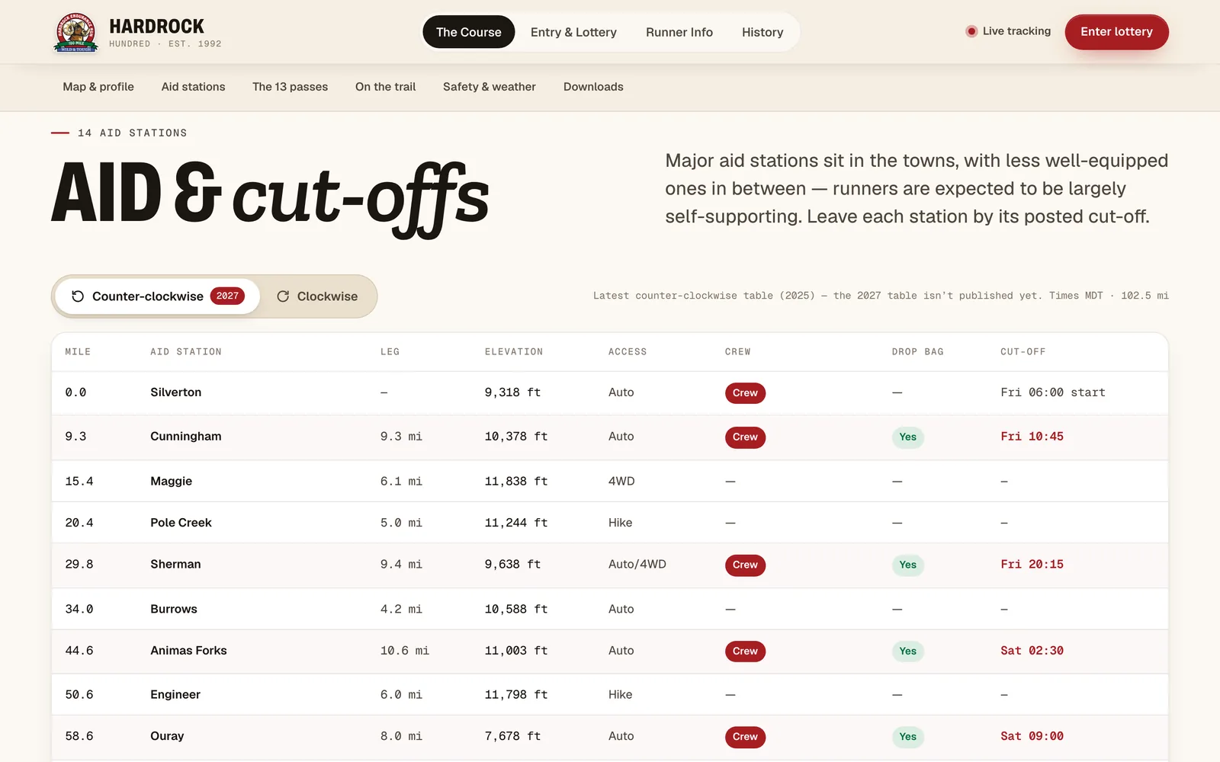This screenshot has width=1220, height=762.
Task: Click the Yes drop bag badge for Sherman
Action: pyautogui.click(x=907, y=565)
